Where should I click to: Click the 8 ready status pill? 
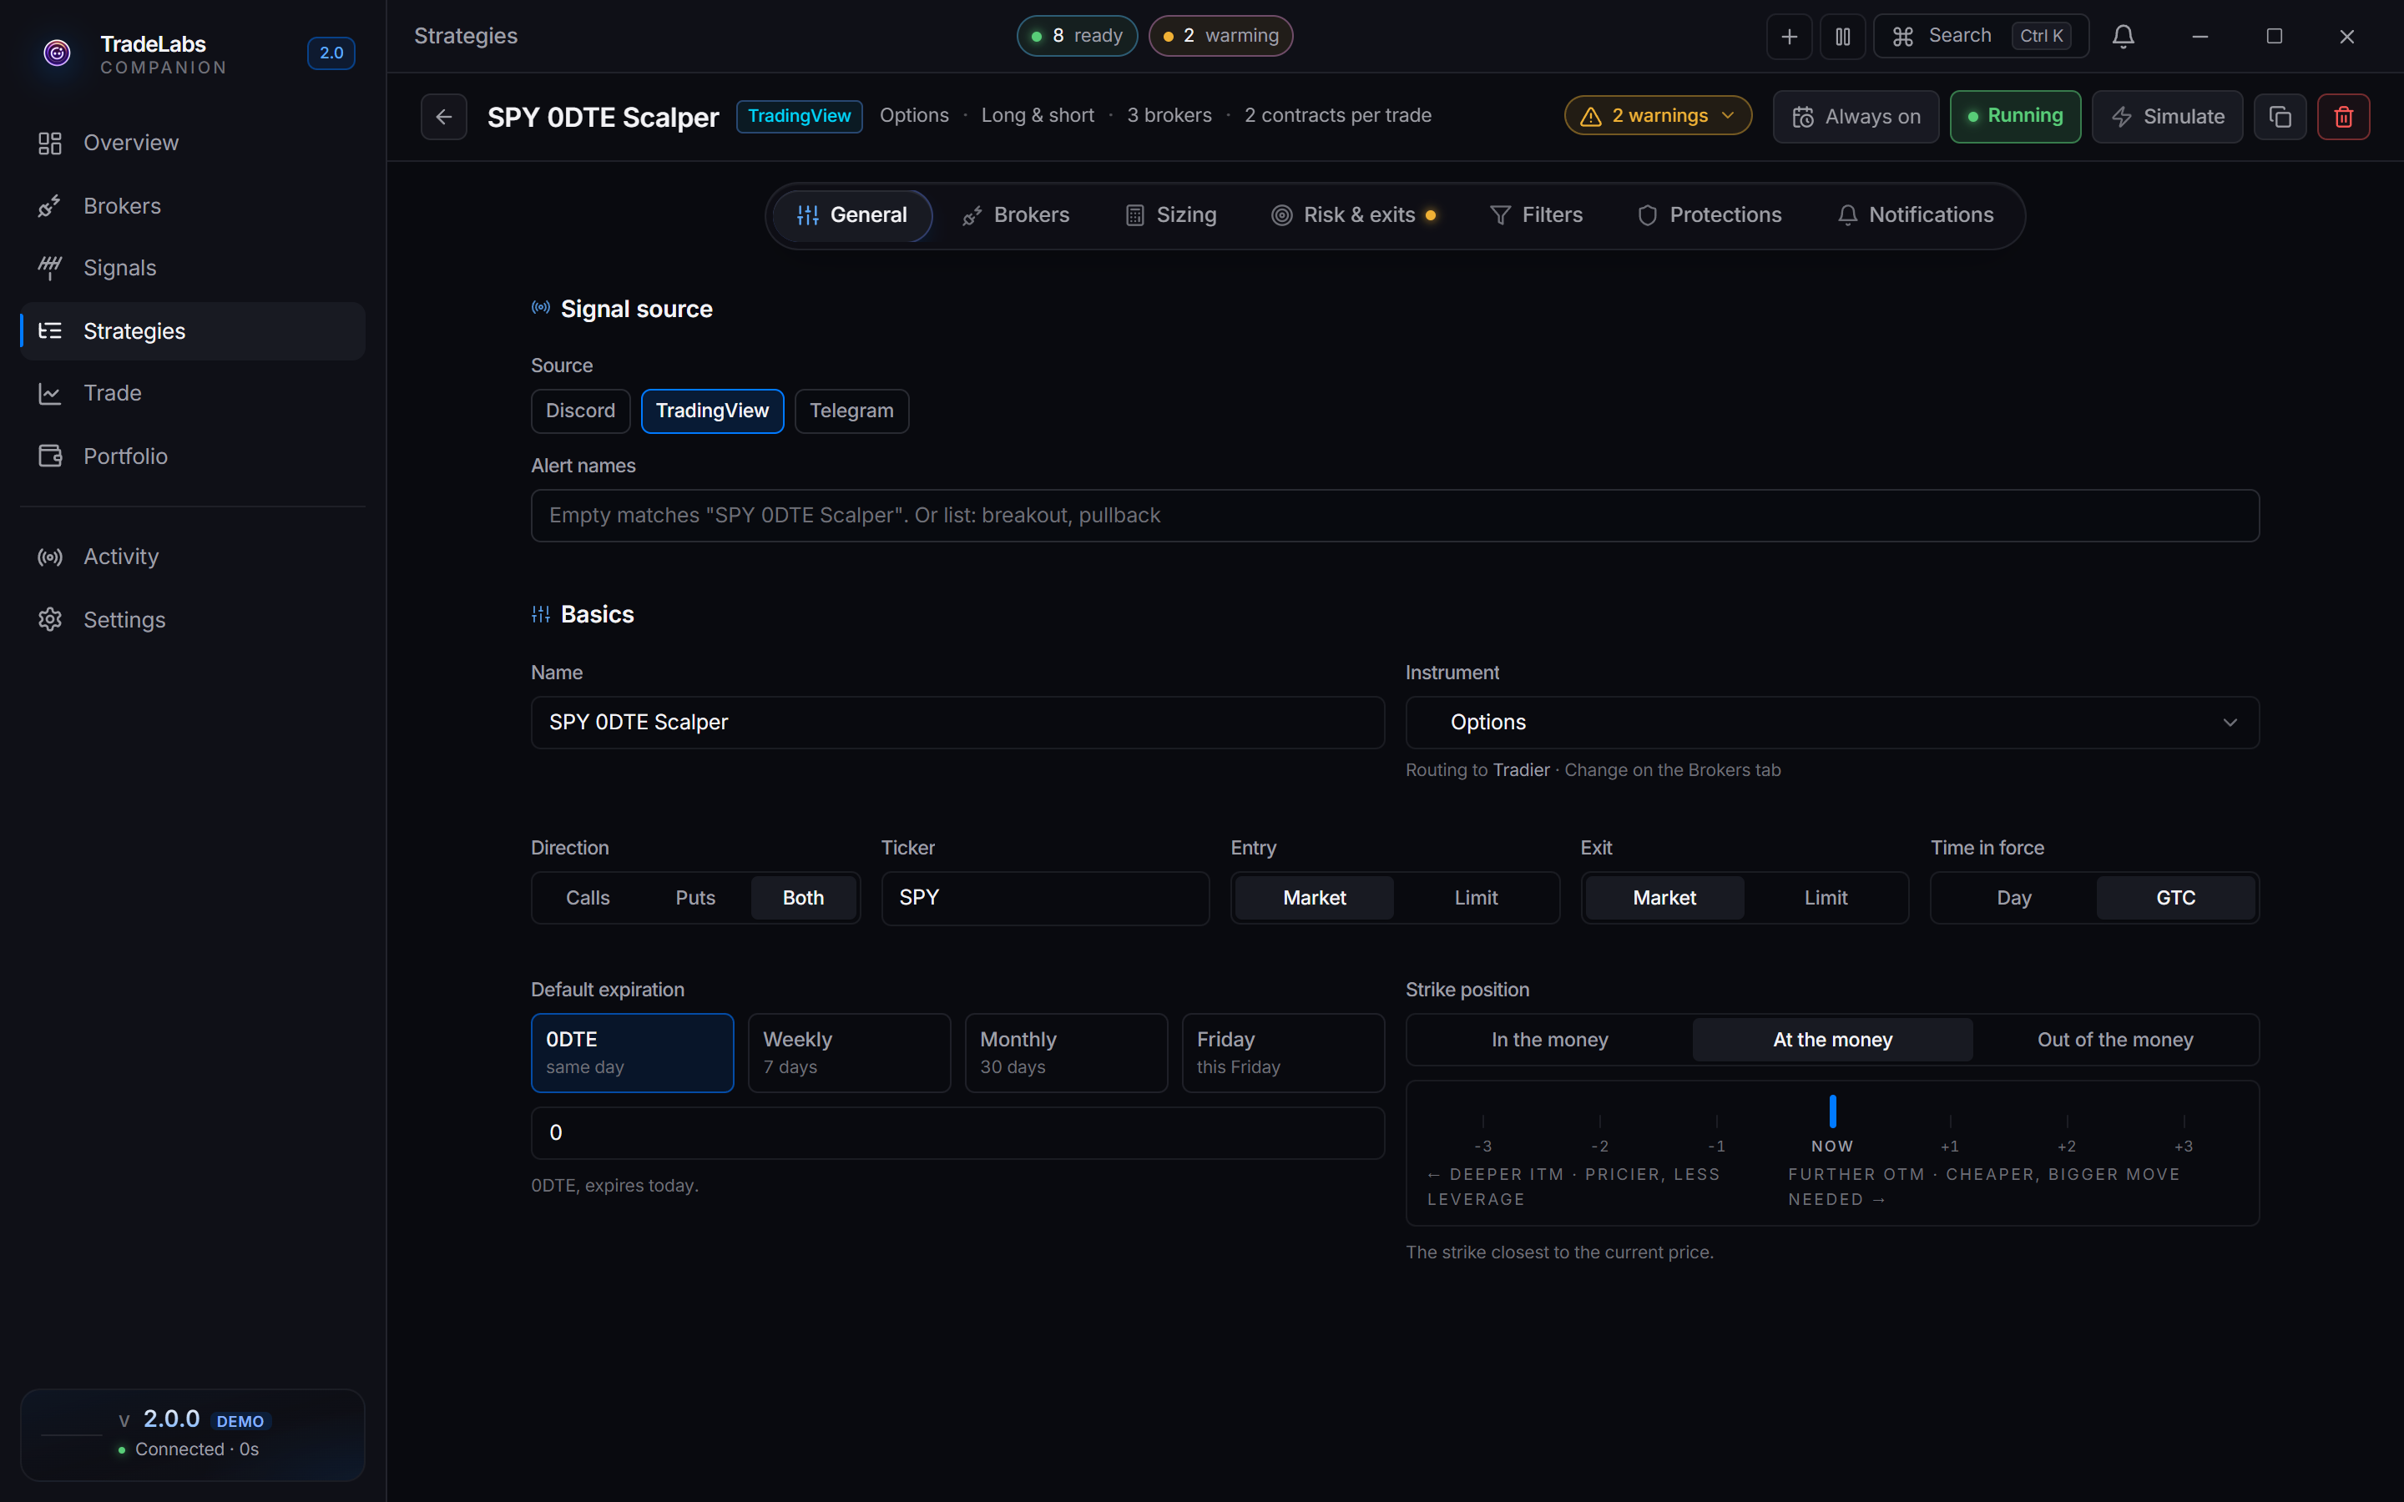[x=1077, y=37]
